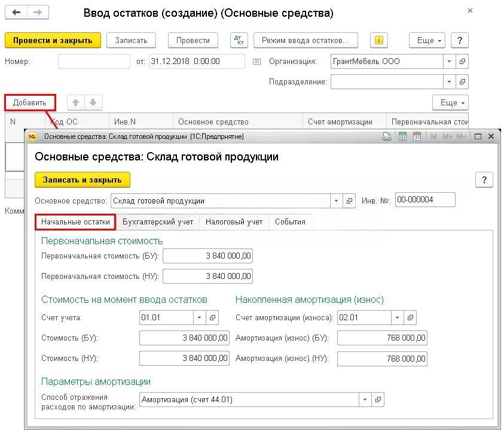Image resolution: width=504 pixels, height=434 pixels.
Task: Switch to the Начальные остатки tab
Action: coord(75,222)
